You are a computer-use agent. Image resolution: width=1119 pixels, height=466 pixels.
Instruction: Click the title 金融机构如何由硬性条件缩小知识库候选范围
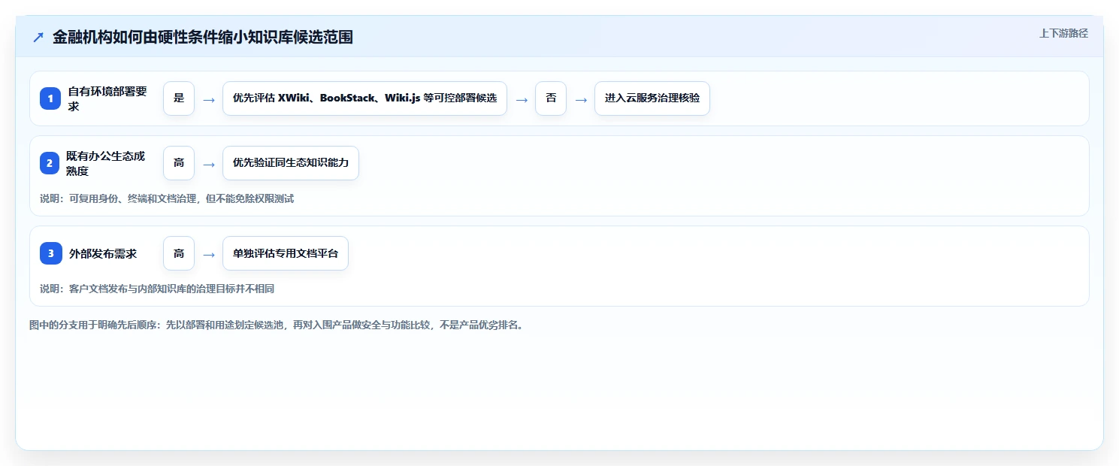[x=203, y=38]
